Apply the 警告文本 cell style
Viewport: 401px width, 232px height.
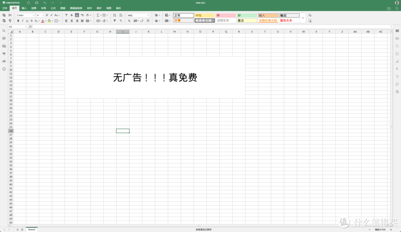[289, 21]
